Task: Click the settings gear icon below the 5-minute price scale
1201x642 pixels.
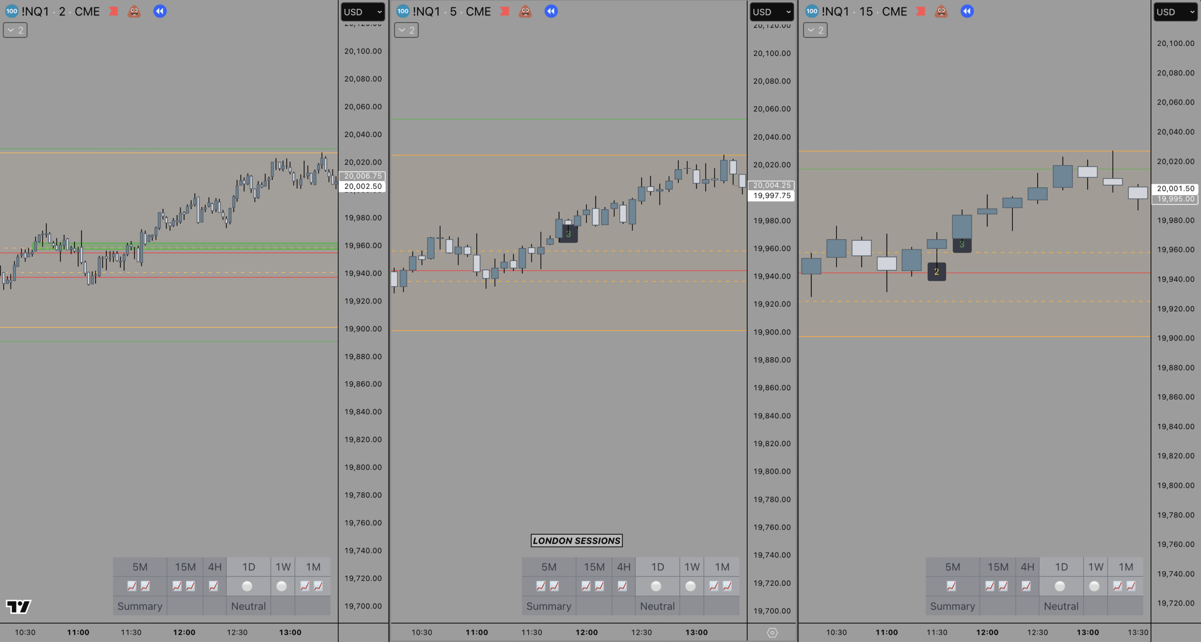Action: pyautogui.click(x=772, y=633)
